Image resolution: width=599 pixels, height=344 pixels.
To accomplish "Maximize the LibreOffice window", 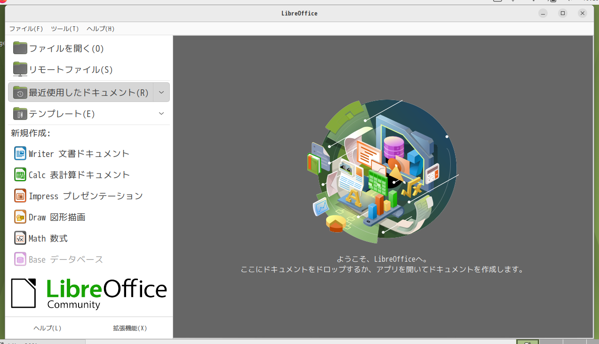I will pos(563,13).
